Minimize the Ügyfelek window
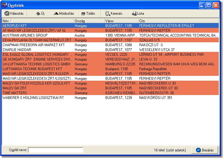The image size is (223, 158). pyautogui.click(x=202, y=5)
